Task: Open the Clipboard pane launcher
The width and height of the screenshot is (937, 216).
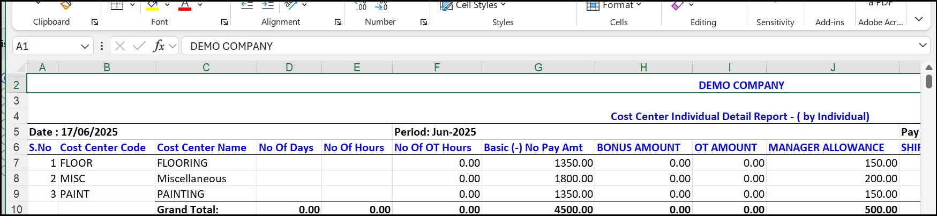Action: point(95,22)
